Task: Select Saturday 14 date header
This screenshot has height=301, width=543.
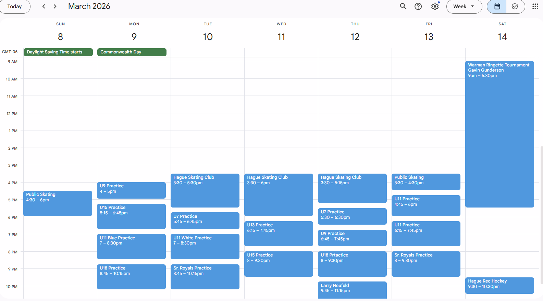Action: coord(502,37)
